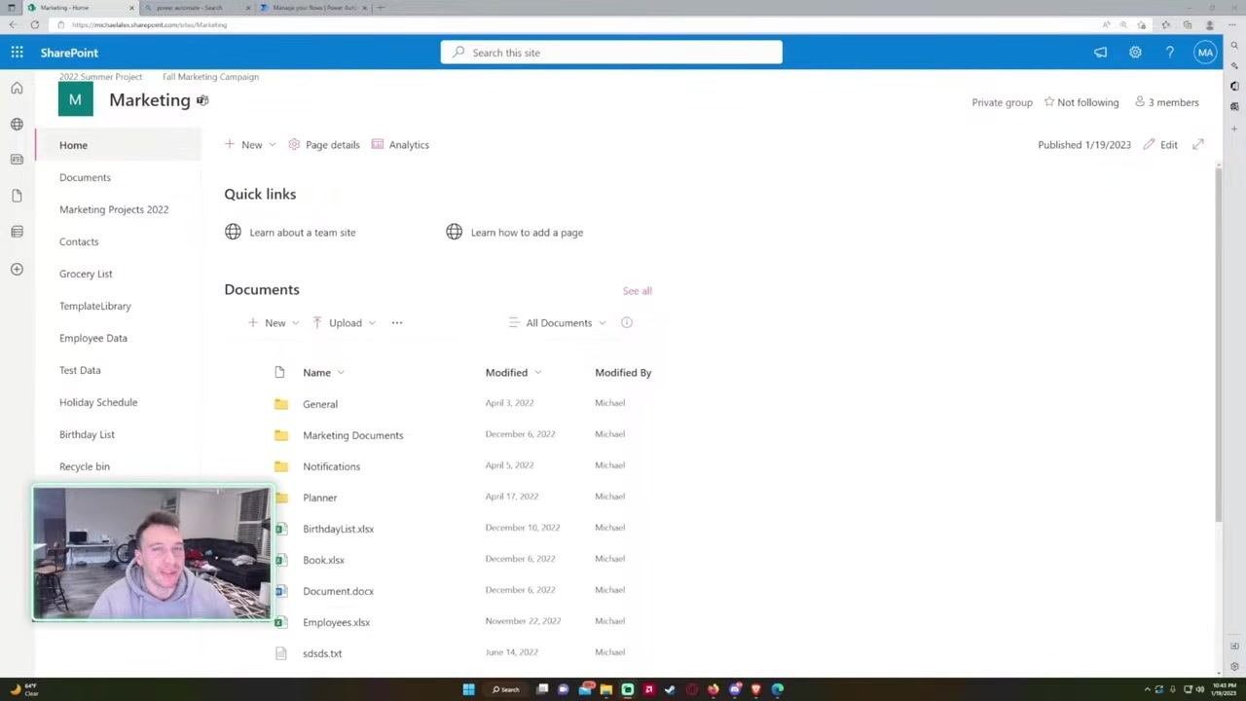Screen dimensions: 1246x701
Task: Open Document.docx file
Action: pyautogui.click(x=338, y=591)
